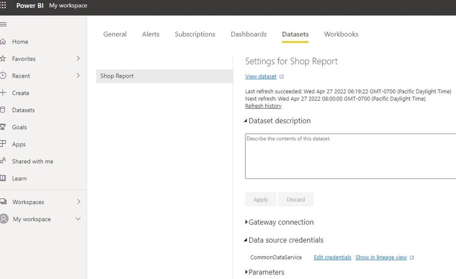The image size is (456, 279).
Task: Click the Datasets cylinder icon
Action: (3, 110)
